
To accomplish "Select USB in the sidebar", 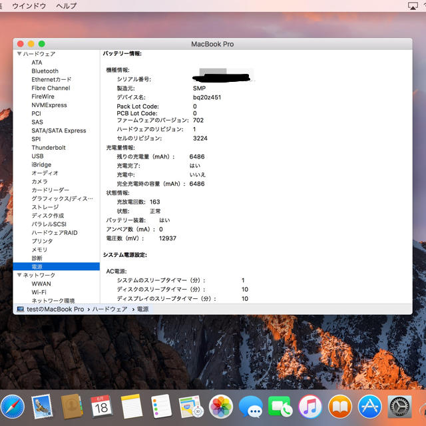I will tap(37, 156).
